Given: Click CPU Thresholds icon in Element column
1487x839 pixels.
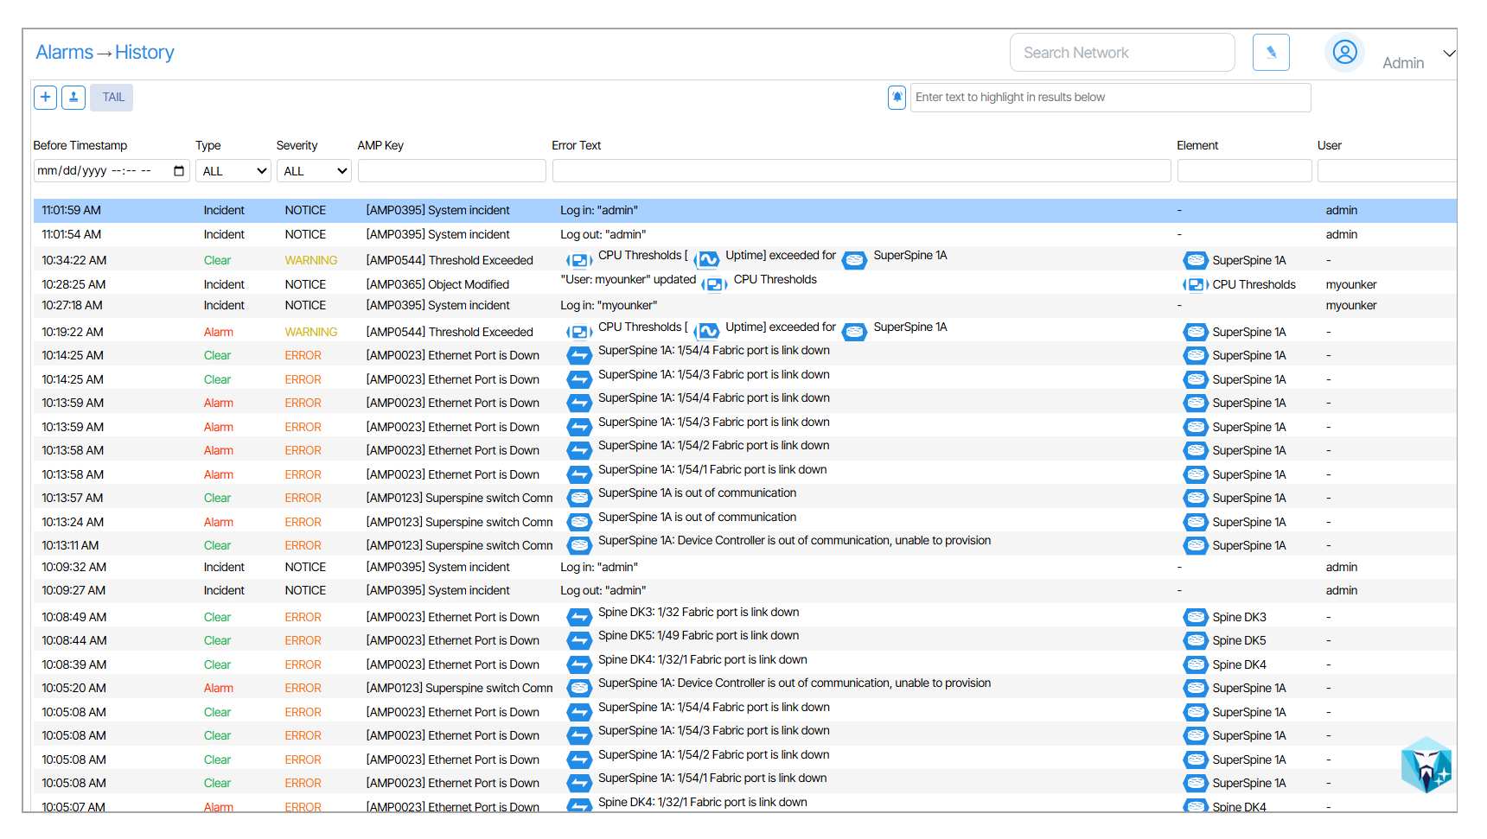Looking at the screenshot, I should click(1195, 284).
